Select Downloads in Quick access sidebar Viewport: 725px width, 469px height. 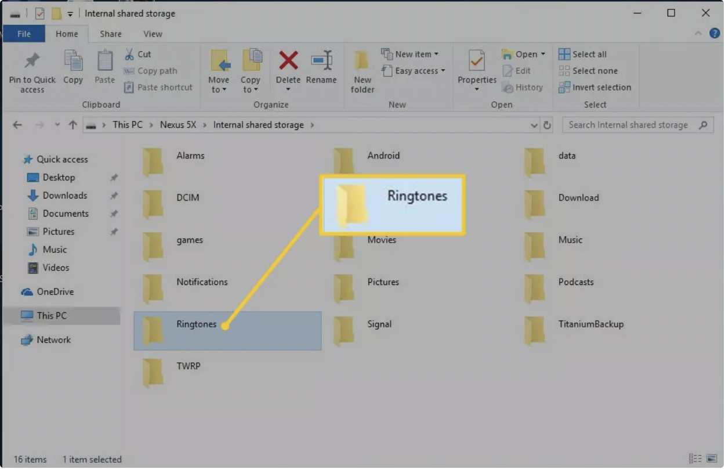(64, 196)
